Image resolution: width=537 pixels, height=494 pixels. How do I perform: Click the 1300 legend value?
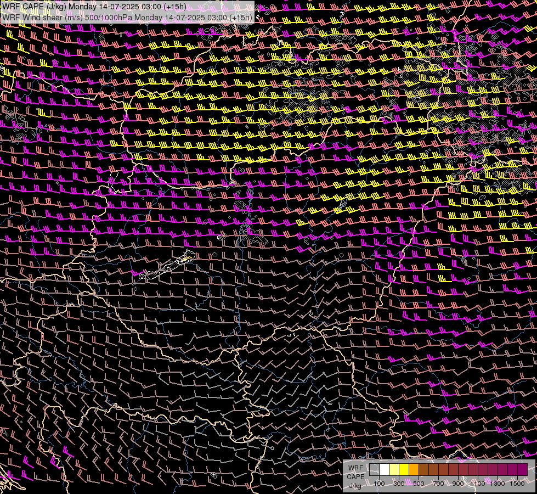[x=498, y=484]
